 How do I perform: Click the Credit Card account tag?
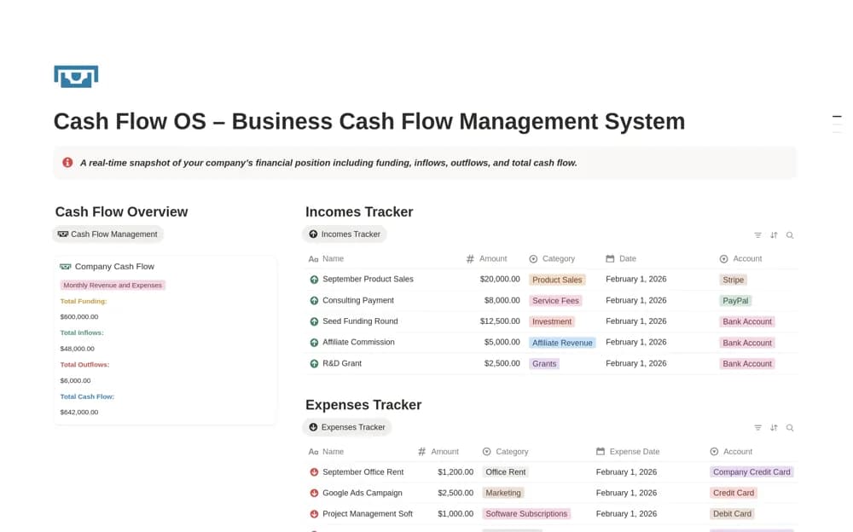[x=734, y=493]
